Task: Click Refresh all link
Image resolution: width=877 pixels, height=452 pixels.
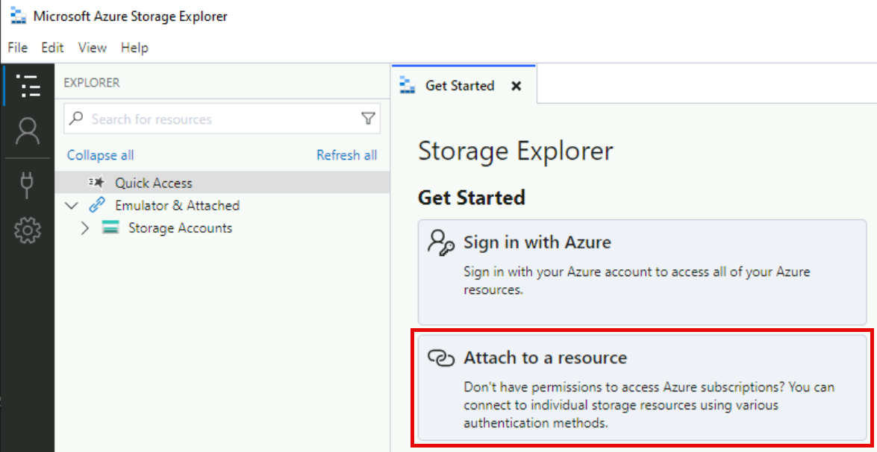Action: pos(346,155)
